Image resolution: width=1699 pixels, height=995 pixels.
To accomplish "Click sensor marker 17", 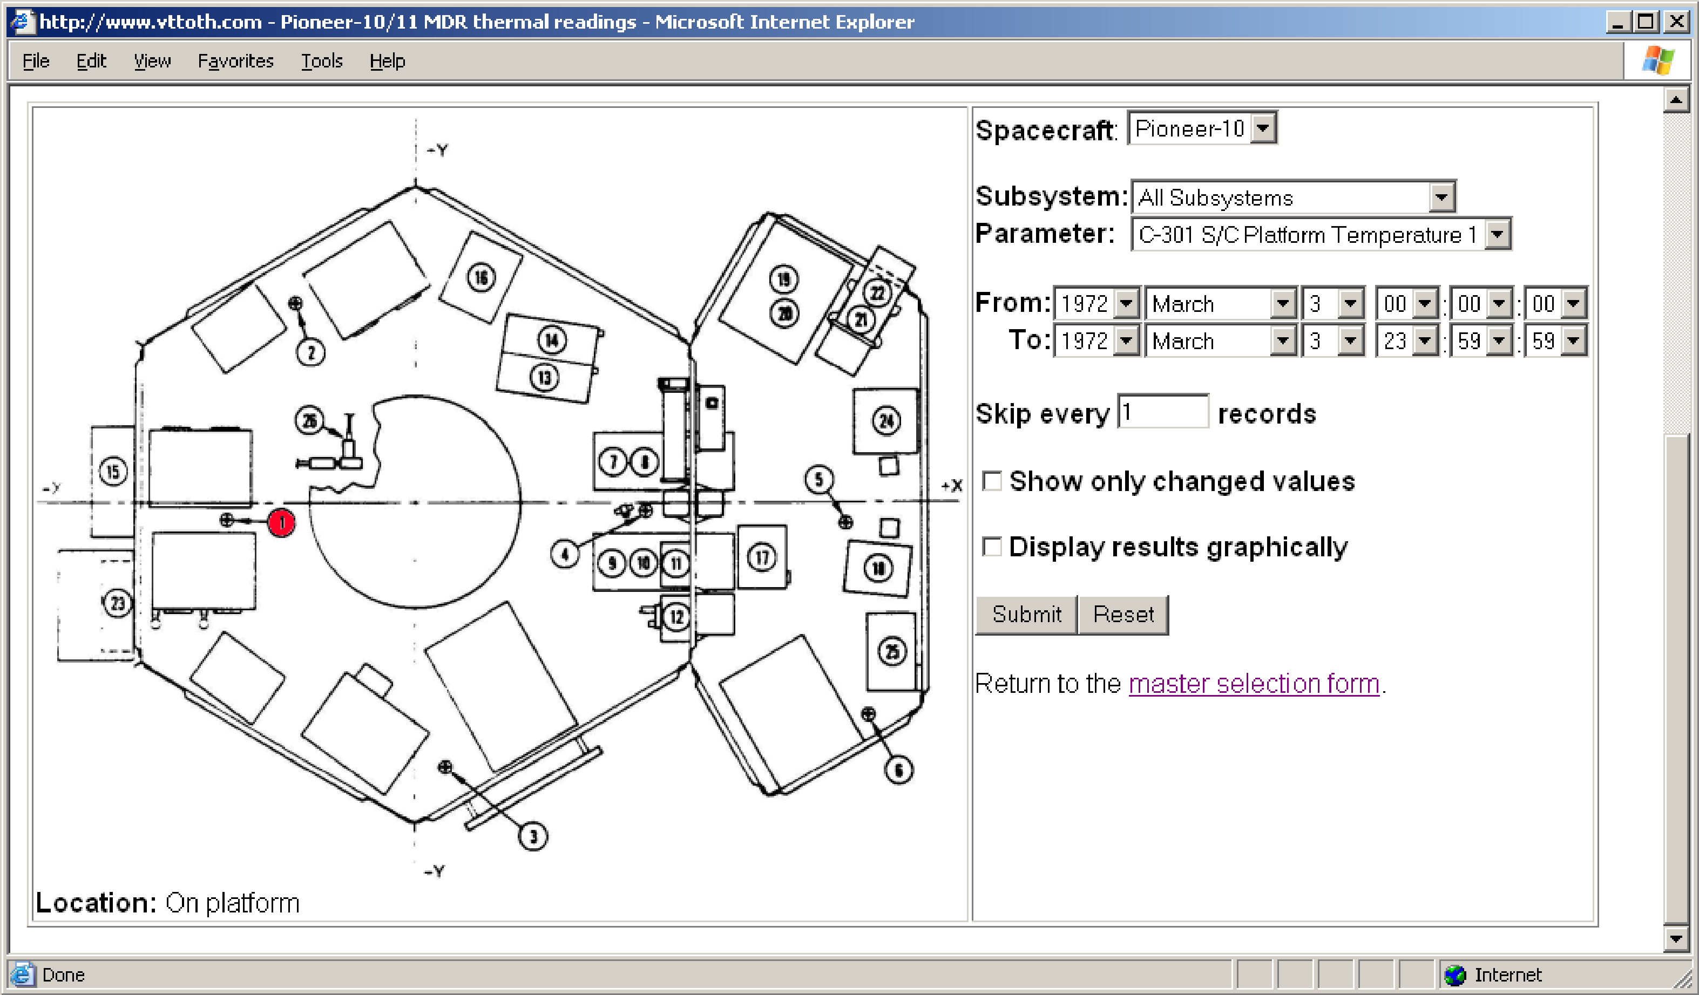I will 762,557.
